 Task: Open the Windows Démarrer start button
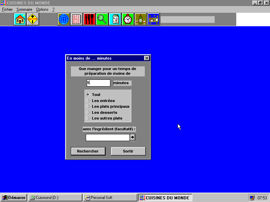pyautogui.click(x=14, y=198)
